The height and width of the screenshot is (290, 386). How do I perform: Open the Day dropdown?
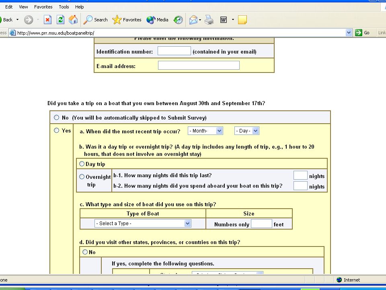[246, 130]
